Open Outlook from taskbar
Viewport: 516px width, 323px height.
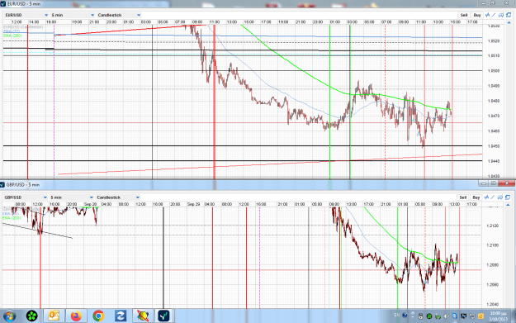click(54, 316)
